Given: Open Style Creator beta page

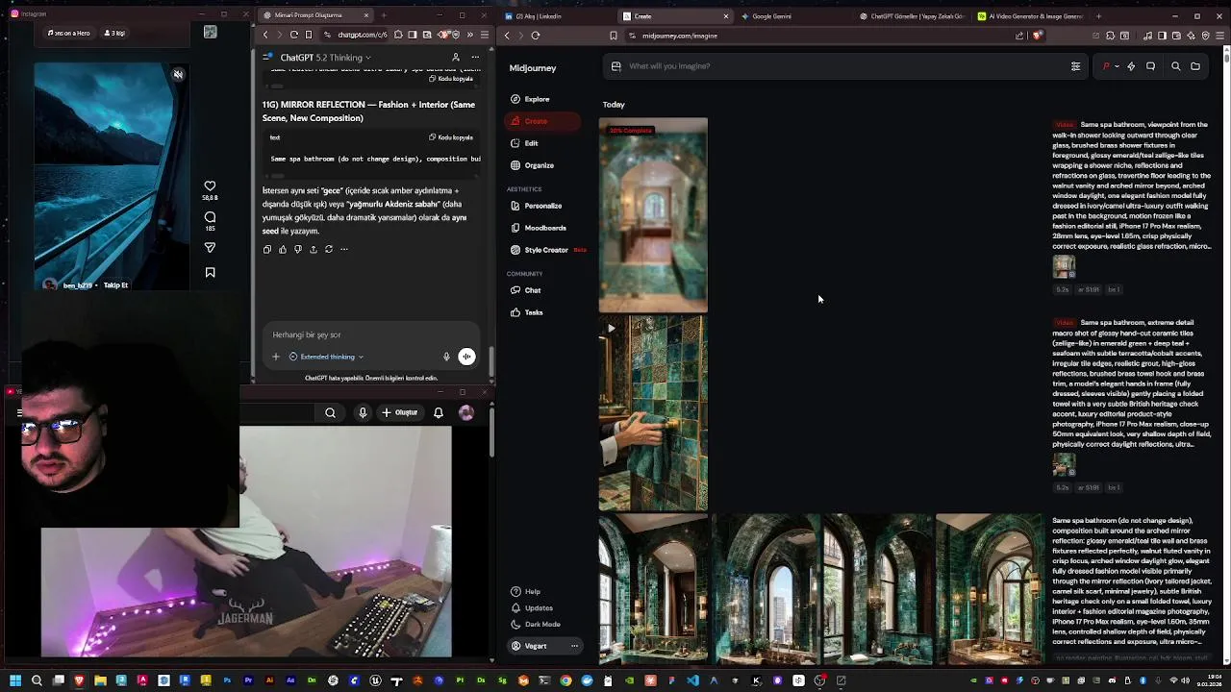Looking at the screenshot, I should tap(547, 250).
